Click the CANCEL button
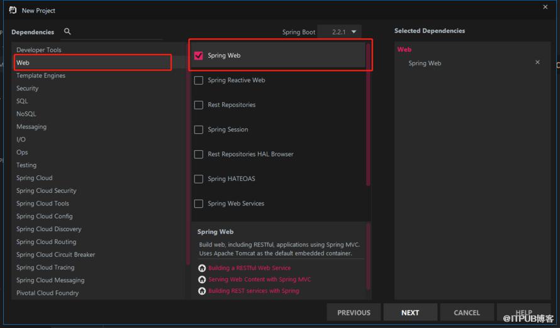 [467, 313]
